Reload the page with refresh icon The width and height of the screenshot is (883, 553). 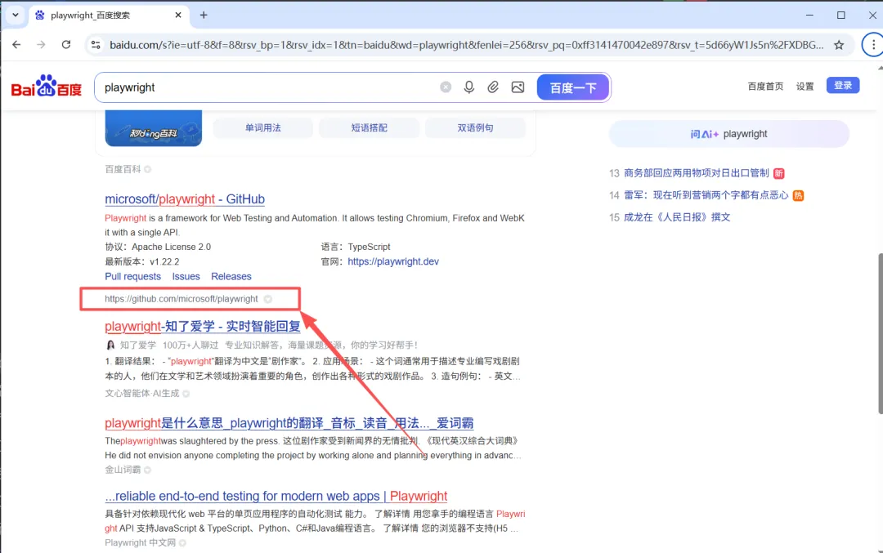66,44
